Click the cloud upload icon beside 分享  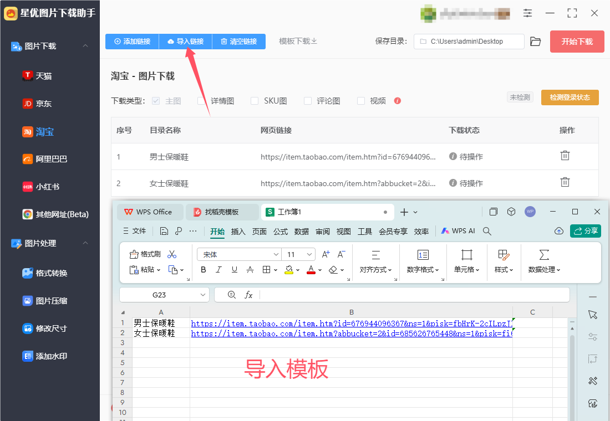(558, 231)
